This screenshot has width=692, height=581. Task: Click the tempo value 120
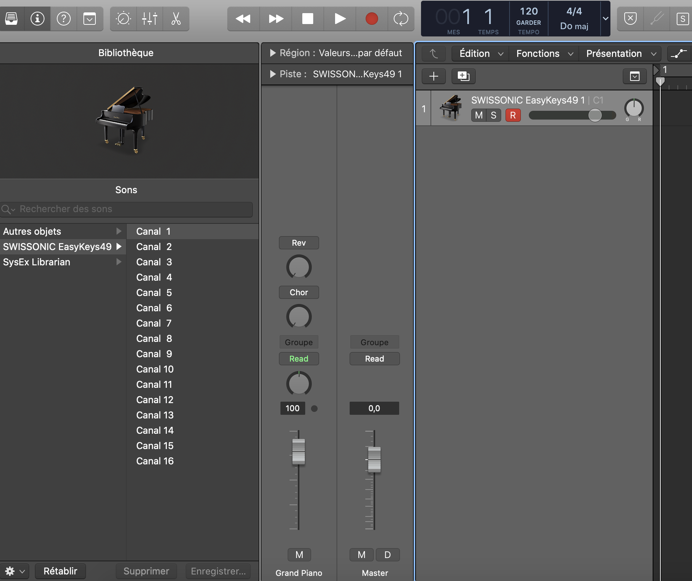[529, 12]
